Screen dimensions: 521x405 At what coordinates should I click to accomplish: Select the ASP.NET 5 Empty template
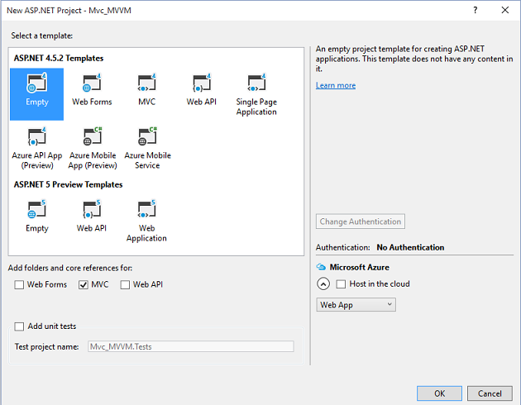click(37, 217)
